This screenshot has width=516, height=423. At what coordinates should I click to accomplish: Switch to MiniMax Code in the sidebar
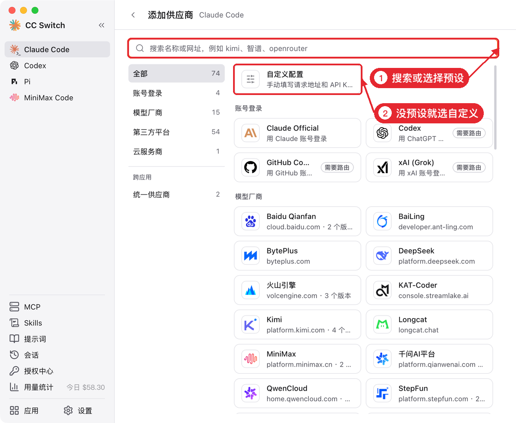pyautogui.click(x=57, y=98)
